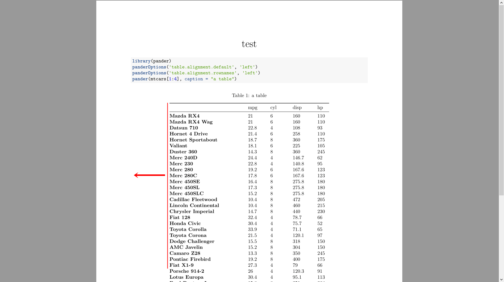Click the disp value 472 for Cadillac Fleetwood
Screen dimensions: 504x282
(296, 200)
